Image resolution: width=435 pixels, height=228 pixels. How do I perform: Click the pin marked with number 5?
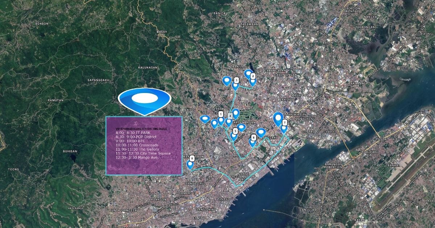[234, 136]
